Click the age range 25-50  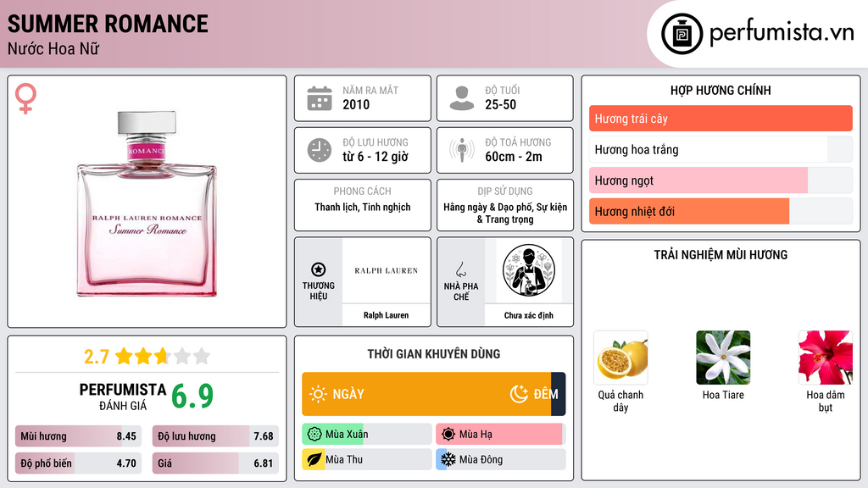click(x=500, y=104)
